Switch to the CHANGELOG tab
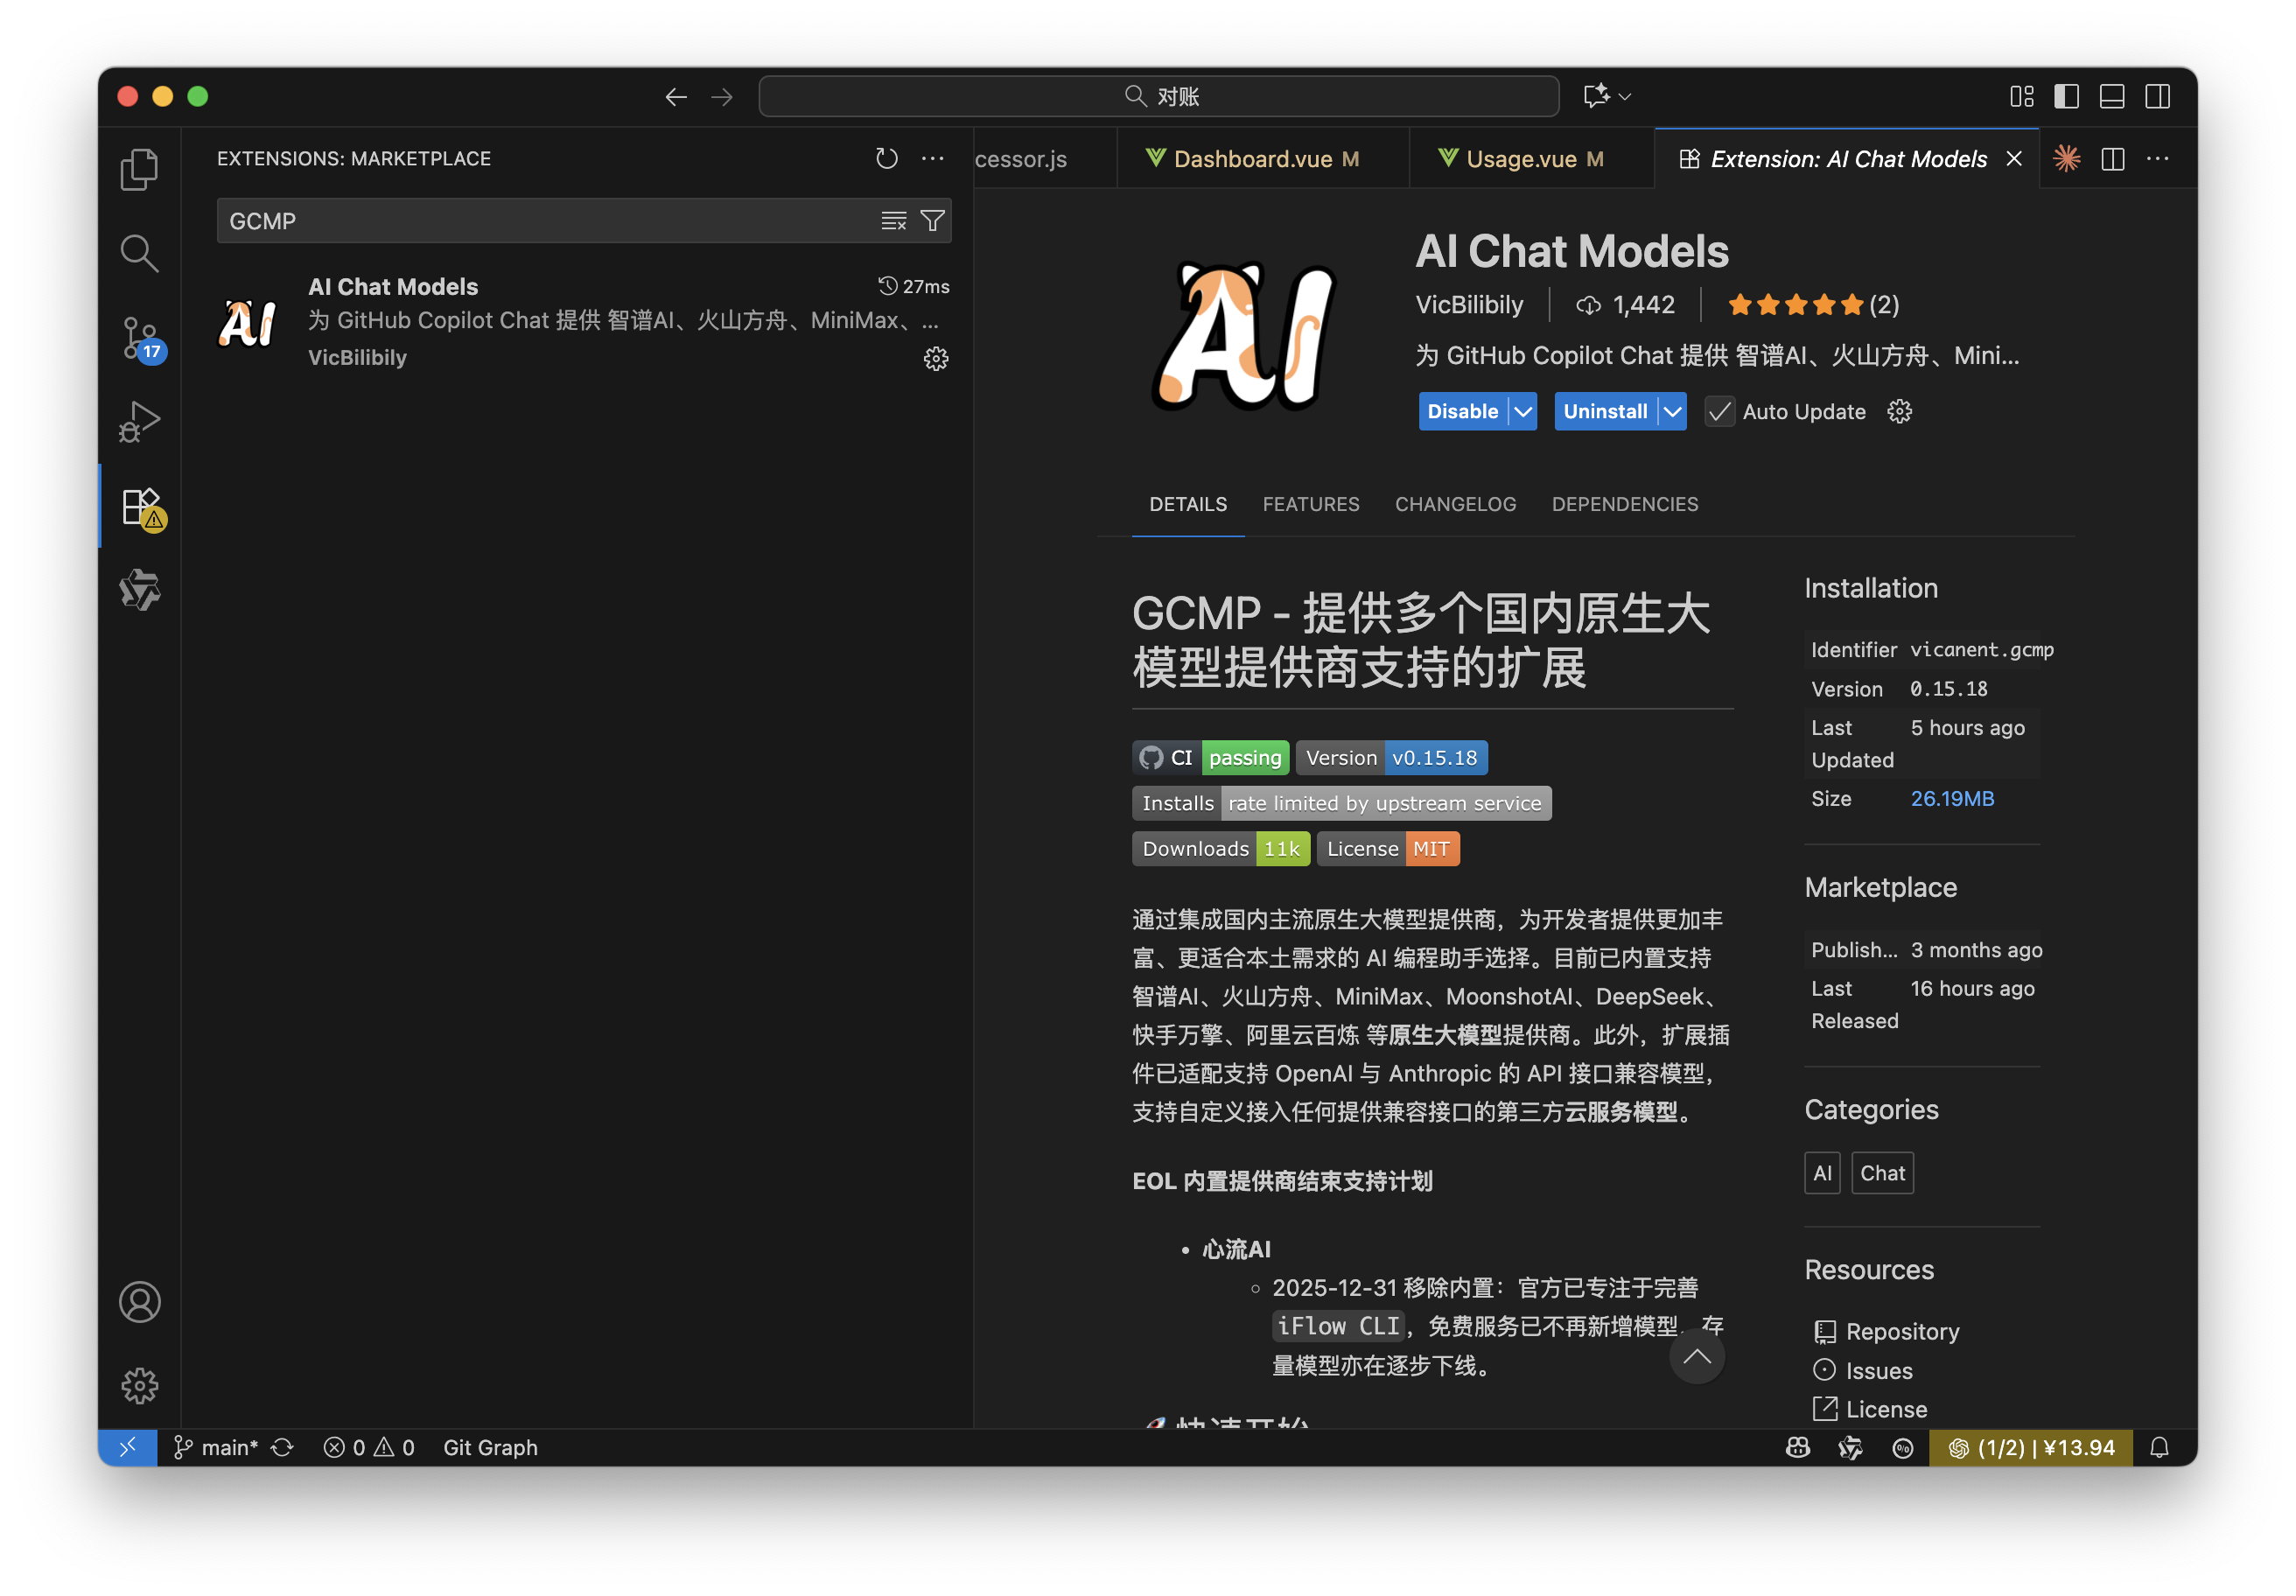 coord(1455,504)
